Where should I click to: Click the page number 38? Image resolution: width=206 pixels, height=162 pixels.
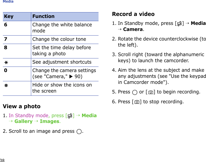tap(2, 160)
